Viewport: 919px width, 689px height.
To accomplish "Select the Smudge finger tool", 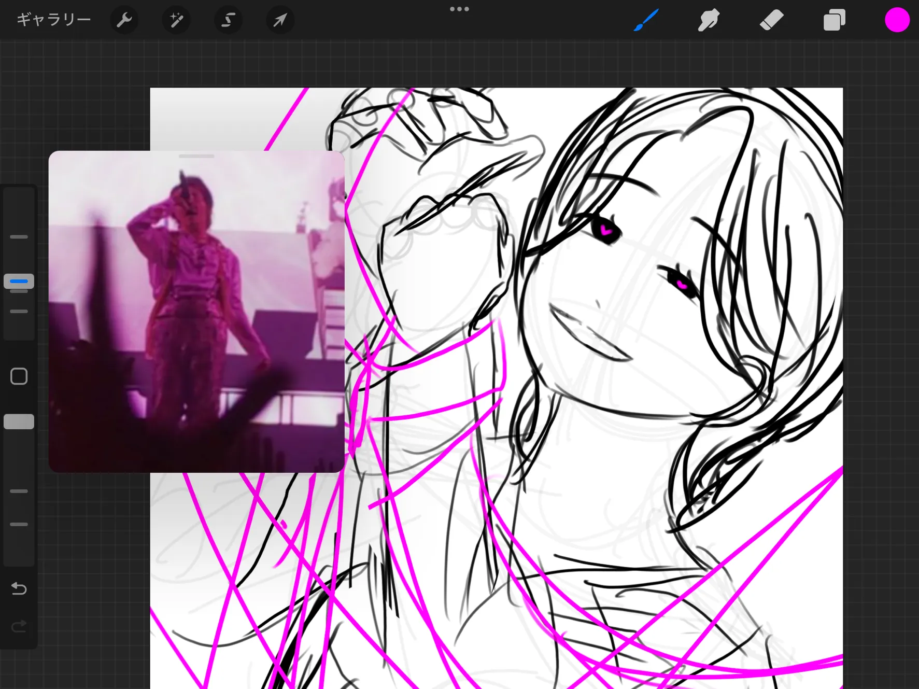I will [709, 20].
